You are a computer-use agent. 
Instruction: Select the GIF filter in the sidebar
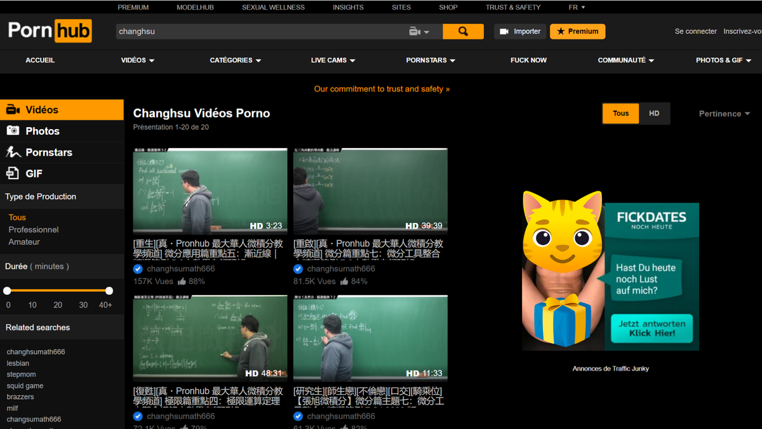click(x=62, y=174)
